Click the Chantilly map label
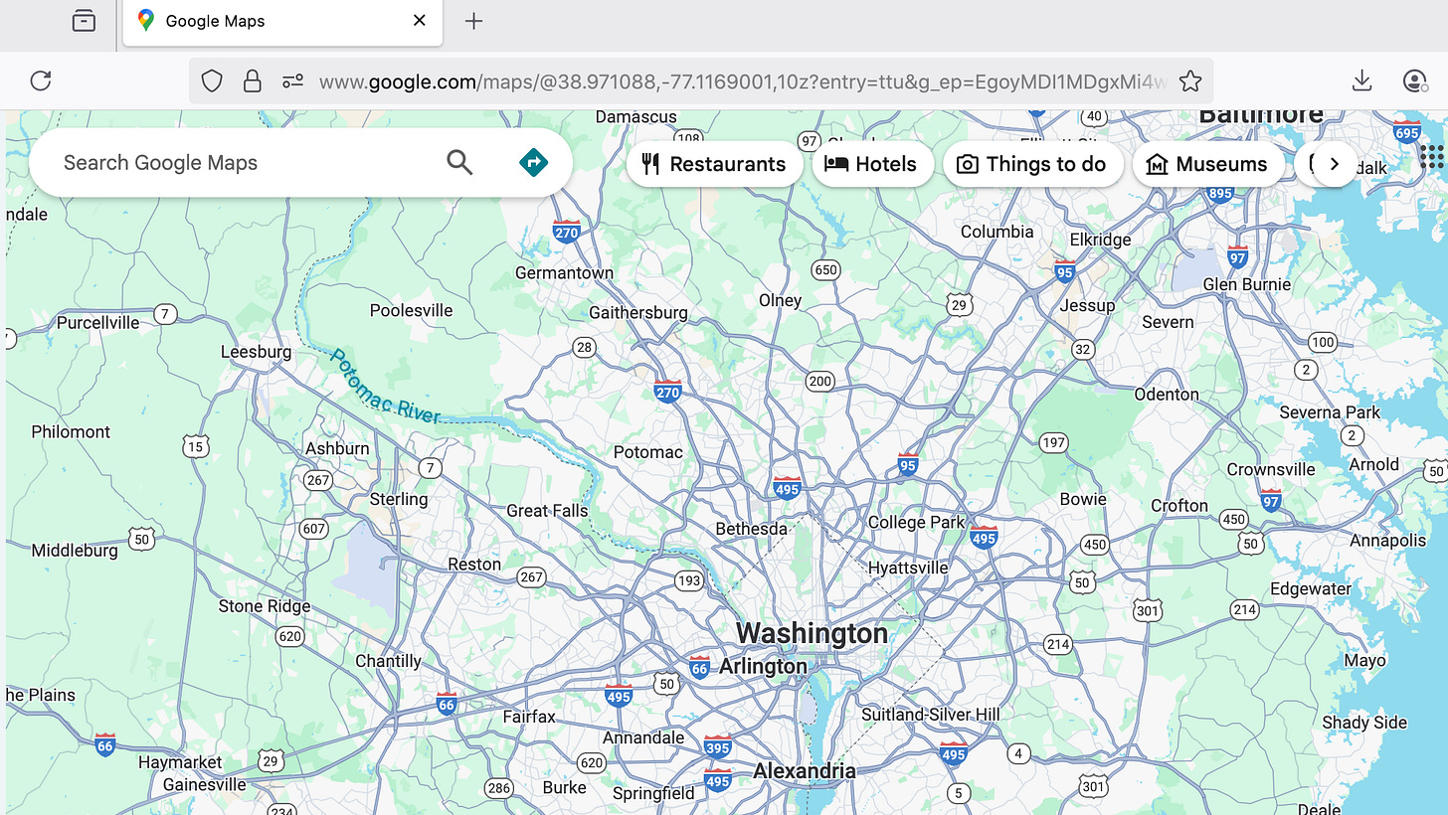 coord(389,661)
